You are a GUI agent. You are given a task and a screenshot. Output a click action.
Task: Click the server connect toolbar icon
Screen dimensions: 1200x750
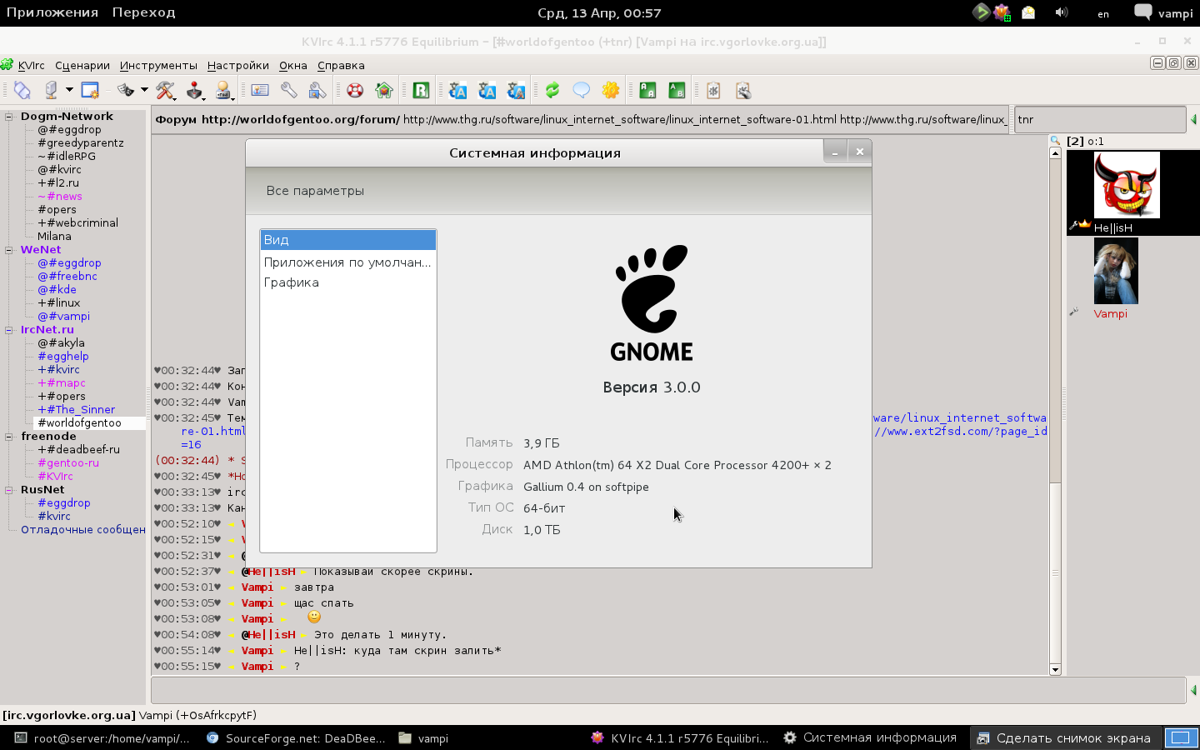coord(51,90)
